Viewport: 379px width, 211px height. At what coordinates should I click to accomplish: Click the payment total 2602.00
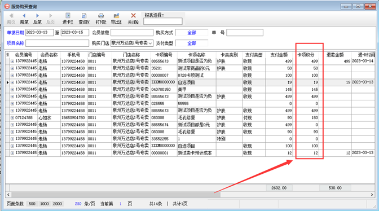[279, 188]
